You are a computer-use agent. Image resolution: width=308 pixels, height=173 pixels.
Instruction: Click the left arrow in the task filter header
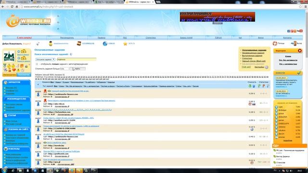[38, 85]
